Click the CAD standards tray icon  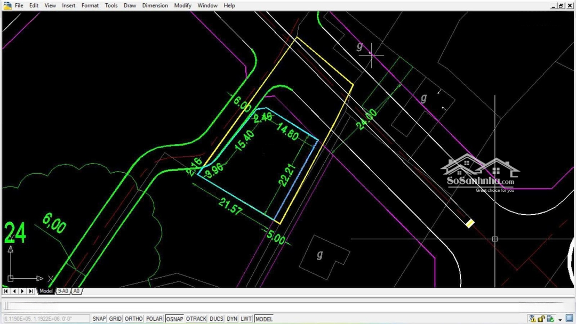pyautogui.click(x=550, y=319)
